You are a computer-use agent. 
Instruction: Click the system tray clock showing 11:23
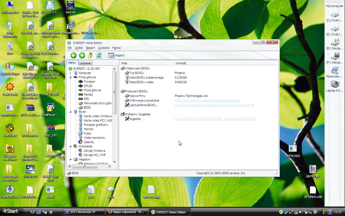pos(338,212)
